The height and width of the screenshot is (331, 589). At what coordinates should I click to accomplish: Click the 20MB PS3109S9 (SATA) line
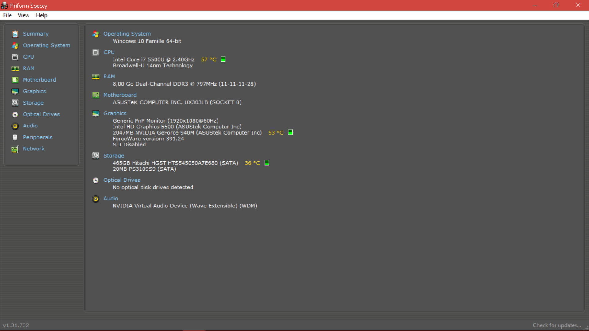[x=144, y=169]
